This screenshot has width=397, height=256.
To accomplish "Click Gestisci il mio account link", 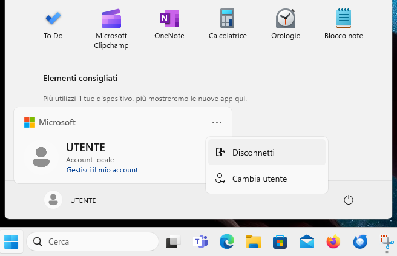I will (x=102, y=170).
